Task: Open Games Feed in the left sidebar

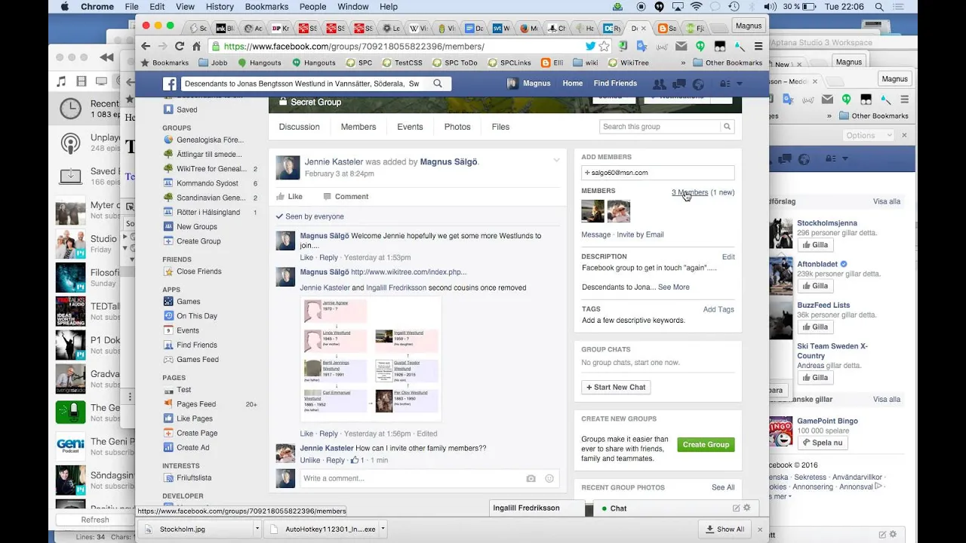Action: [x=198, y=359]
